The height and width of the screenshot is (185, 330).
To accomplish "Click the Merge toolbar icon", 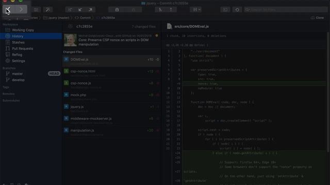I will tap(160, 10).
